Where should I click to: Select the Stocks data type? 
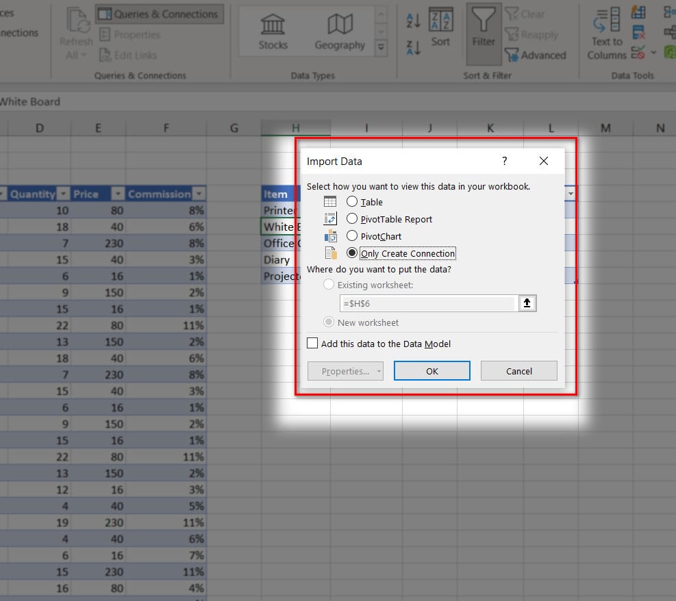(271, 31)
